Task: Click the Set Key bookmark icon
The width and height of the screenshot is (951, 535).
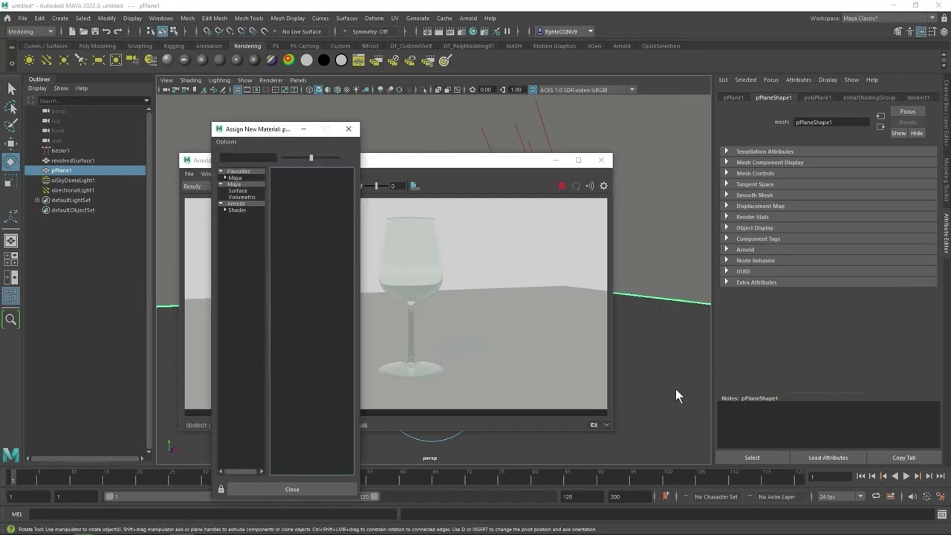Action: pos(665,496)
